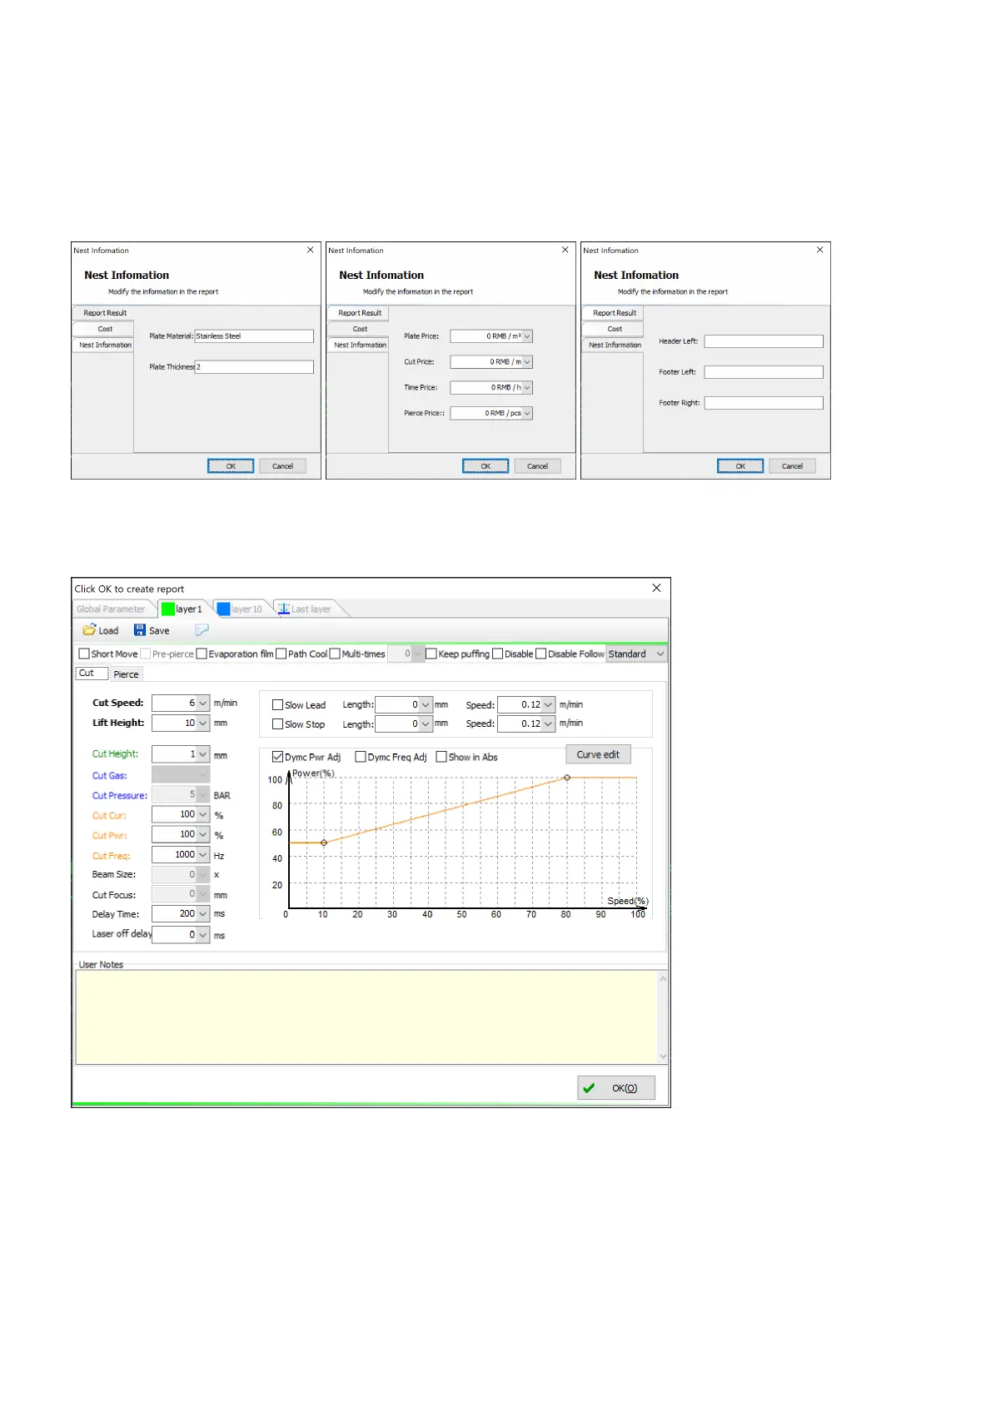Switch to the Pierce tab
The height and width of the screenshot is (1402, 991).
click(x=127, y=674)
